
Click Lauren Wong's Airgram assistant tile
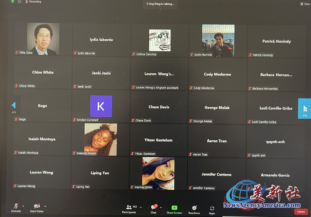point(159,74)
